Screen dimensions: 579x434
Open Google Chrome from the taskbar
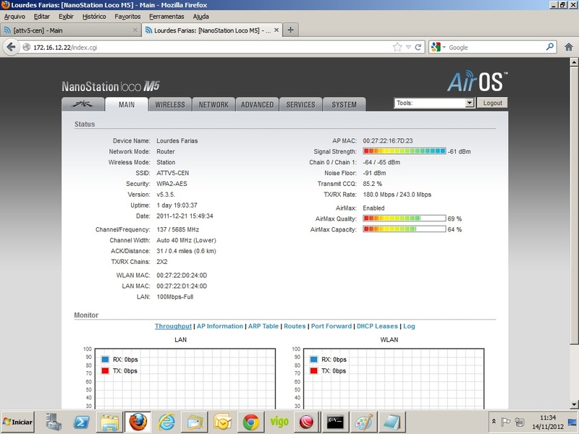(x=250, y=422)
